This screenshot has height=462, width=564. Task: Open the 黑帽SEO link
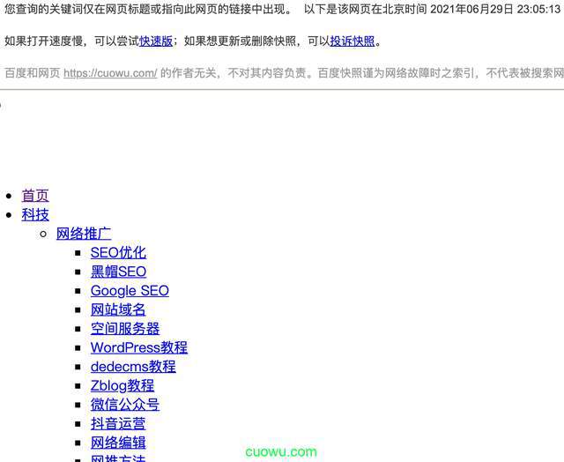[118, 272]
